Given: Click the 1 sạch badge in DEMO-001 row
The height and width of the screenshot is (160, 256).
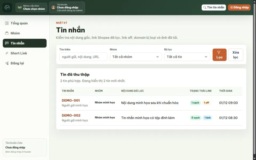Looking at the screenshot, I should click(x=195, y=103).
